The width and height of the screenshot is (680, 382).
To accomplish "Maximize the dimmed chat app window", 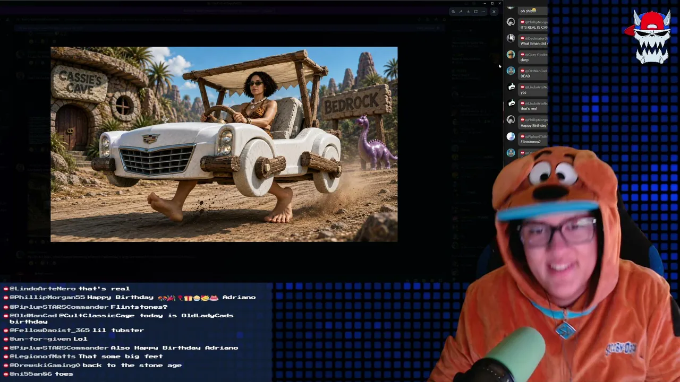I will 492,3.
